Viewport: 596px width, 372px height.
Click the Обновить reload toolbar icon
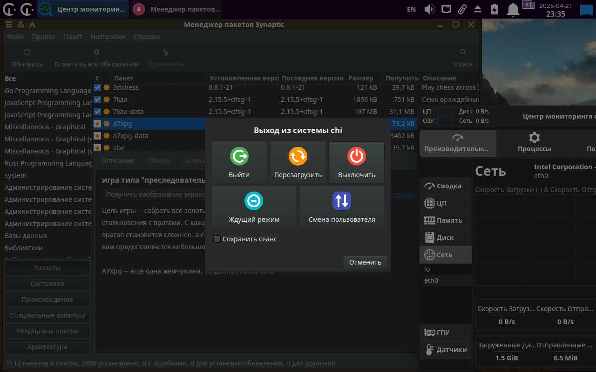(x=27, y=53)
